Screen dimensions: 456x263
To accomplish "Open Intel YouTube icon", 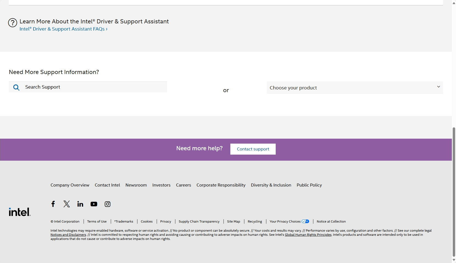I will [94, 204].
